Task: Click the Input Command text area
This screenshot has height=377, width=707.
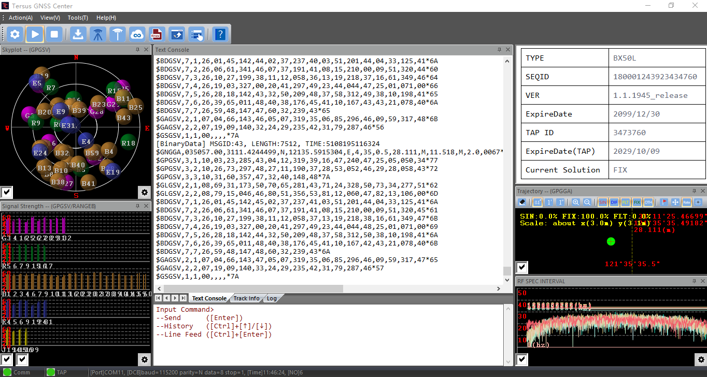Action: [x=329, y=335]
